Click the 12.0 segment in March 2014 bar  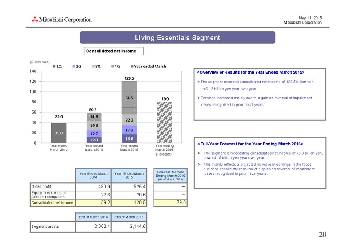pyautogui.click(x=94, y=140)
